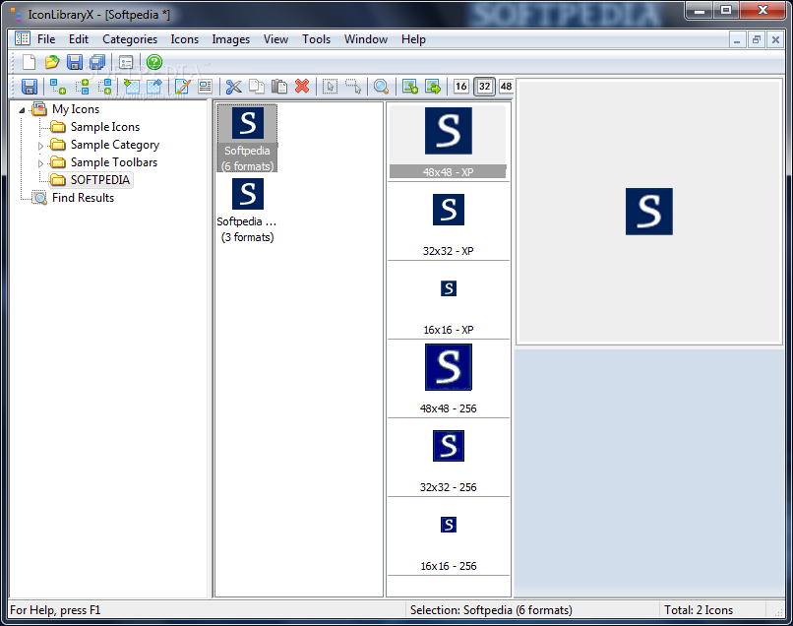
Task: Open the View menu
Action: coord(275,39)
